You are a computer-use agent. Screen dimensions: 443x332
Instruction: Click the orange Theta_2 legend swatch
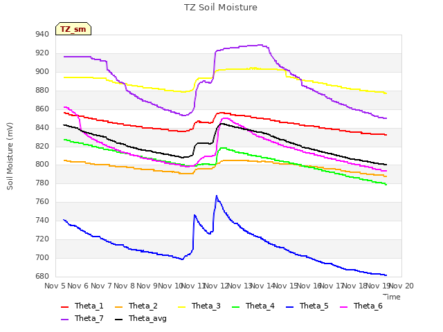pos(118,307)
